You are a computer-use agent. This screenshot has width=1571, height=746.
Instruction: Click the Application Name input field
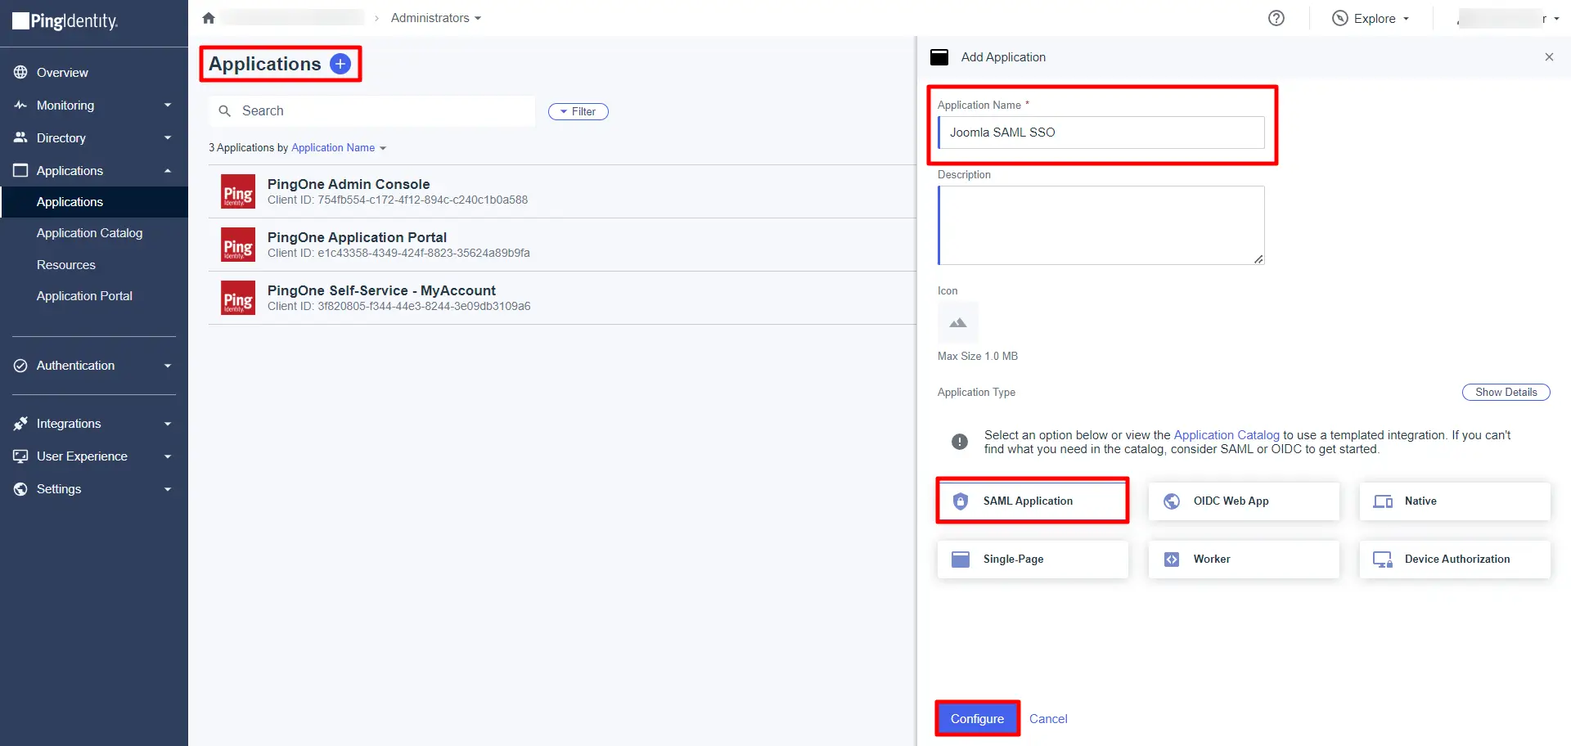click(1101, 133)
